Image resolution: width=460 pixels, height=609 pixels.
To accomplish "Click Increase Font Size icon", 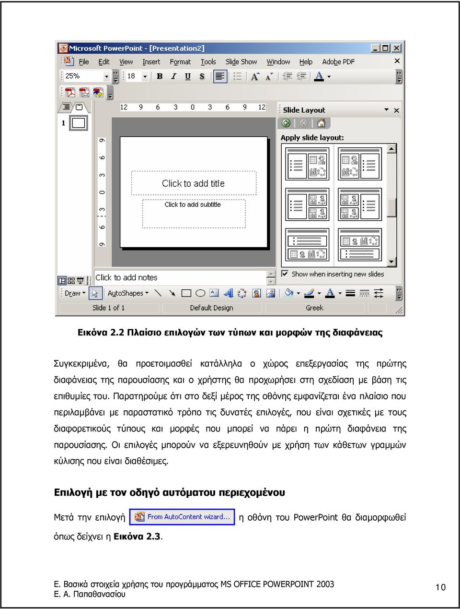I will 255,76.
